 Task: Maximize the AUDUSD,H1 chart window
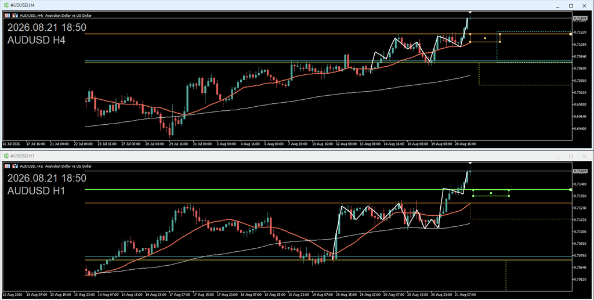(571, 157)
